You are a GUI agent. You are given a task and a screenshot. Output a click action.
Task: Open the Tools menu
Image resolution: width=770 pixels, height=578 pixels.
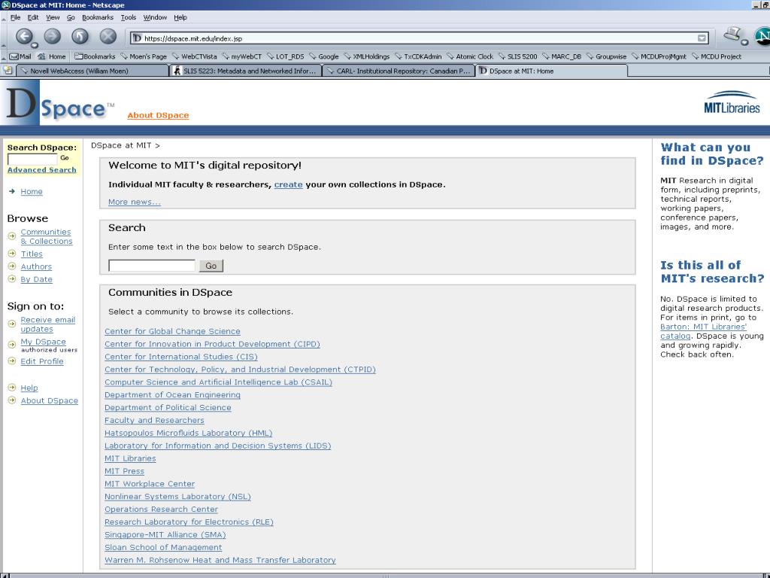tap(129, 17)
